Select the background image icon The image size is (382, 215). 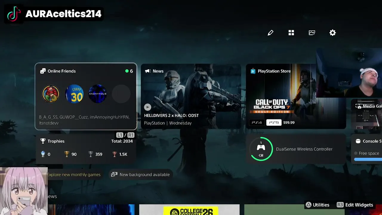tap(312, 33)
